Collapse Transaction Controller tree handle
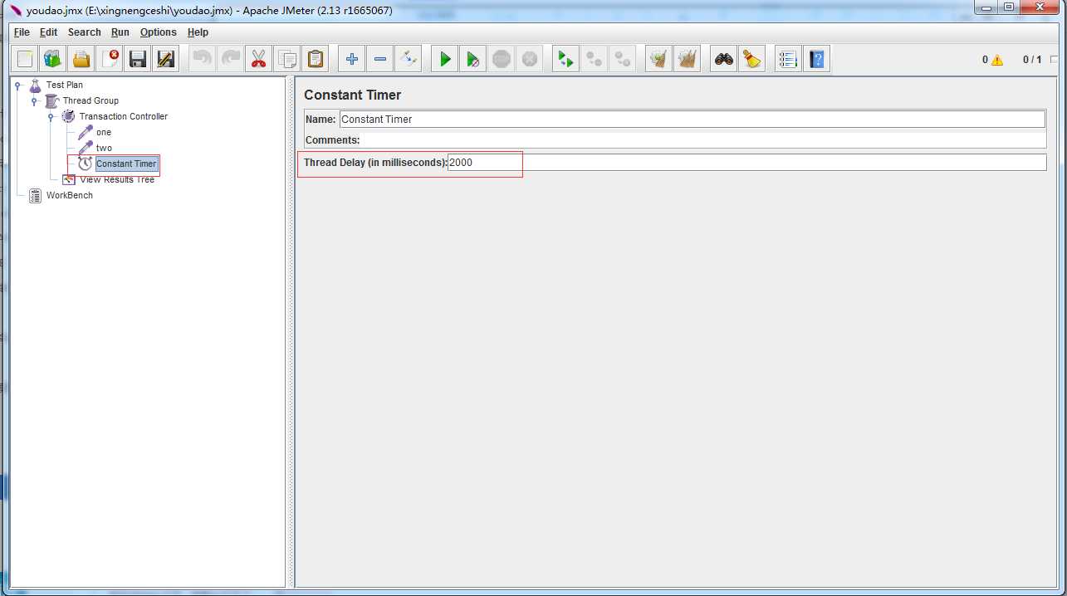1067x596 pixels. (51, 116)
